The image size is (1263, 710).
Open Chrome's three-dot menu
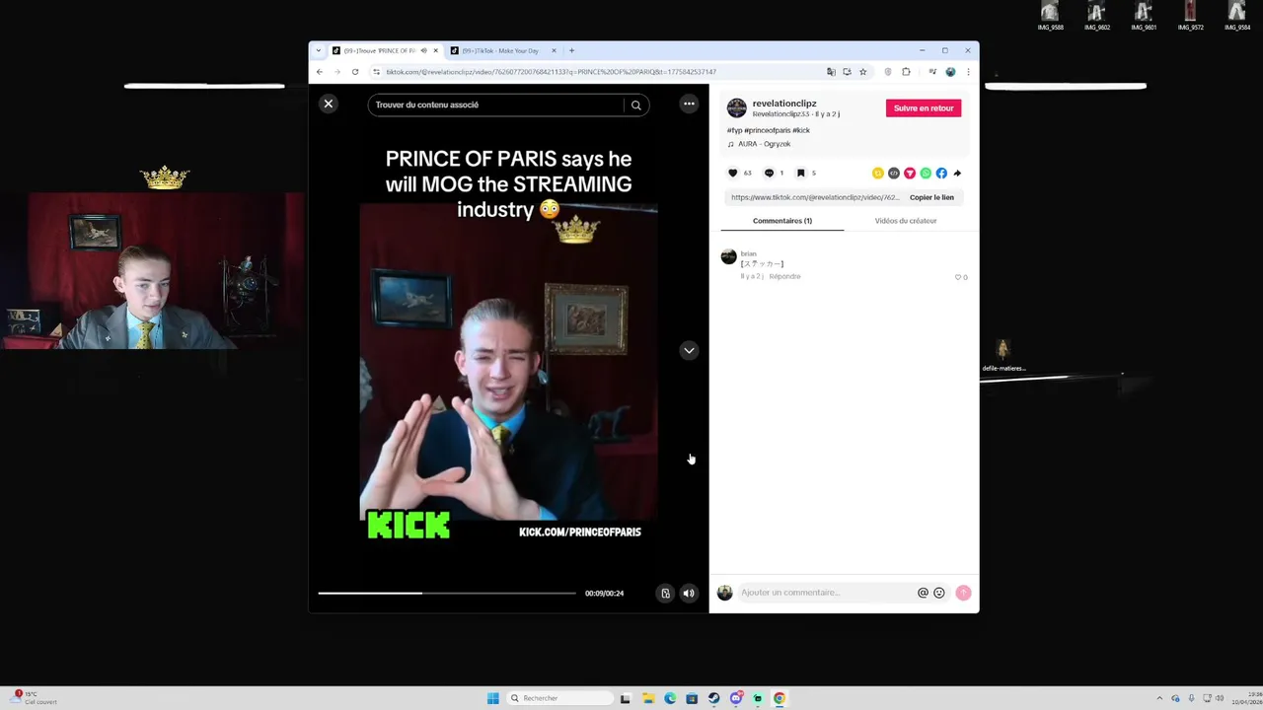tap(968, 72)
